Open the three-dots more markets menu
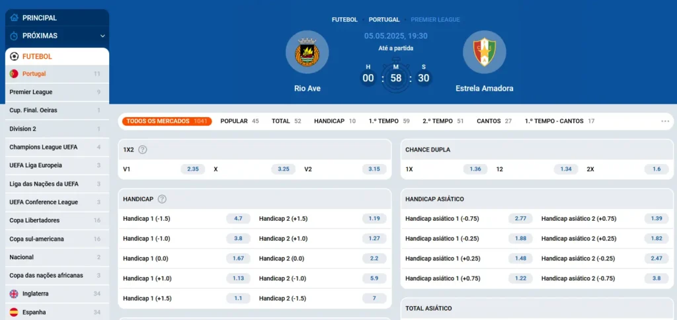 click(x=665, y=122)
